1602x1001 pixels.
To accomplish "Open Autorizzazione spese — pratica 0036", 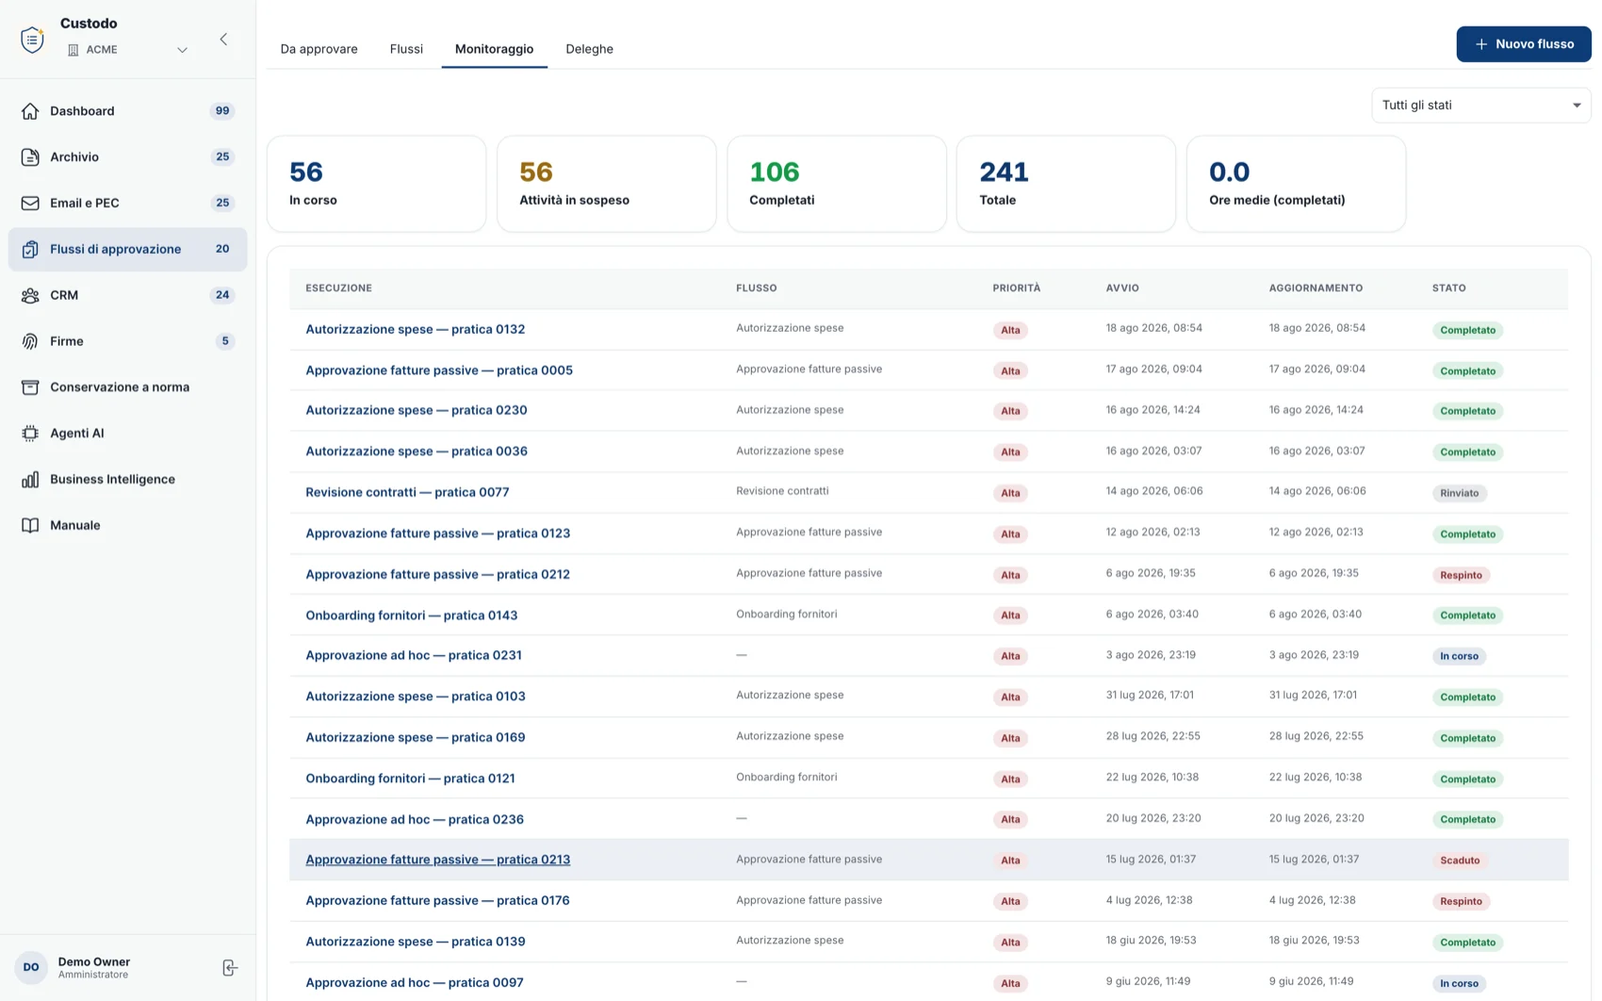I will click(x=416, y=451).
